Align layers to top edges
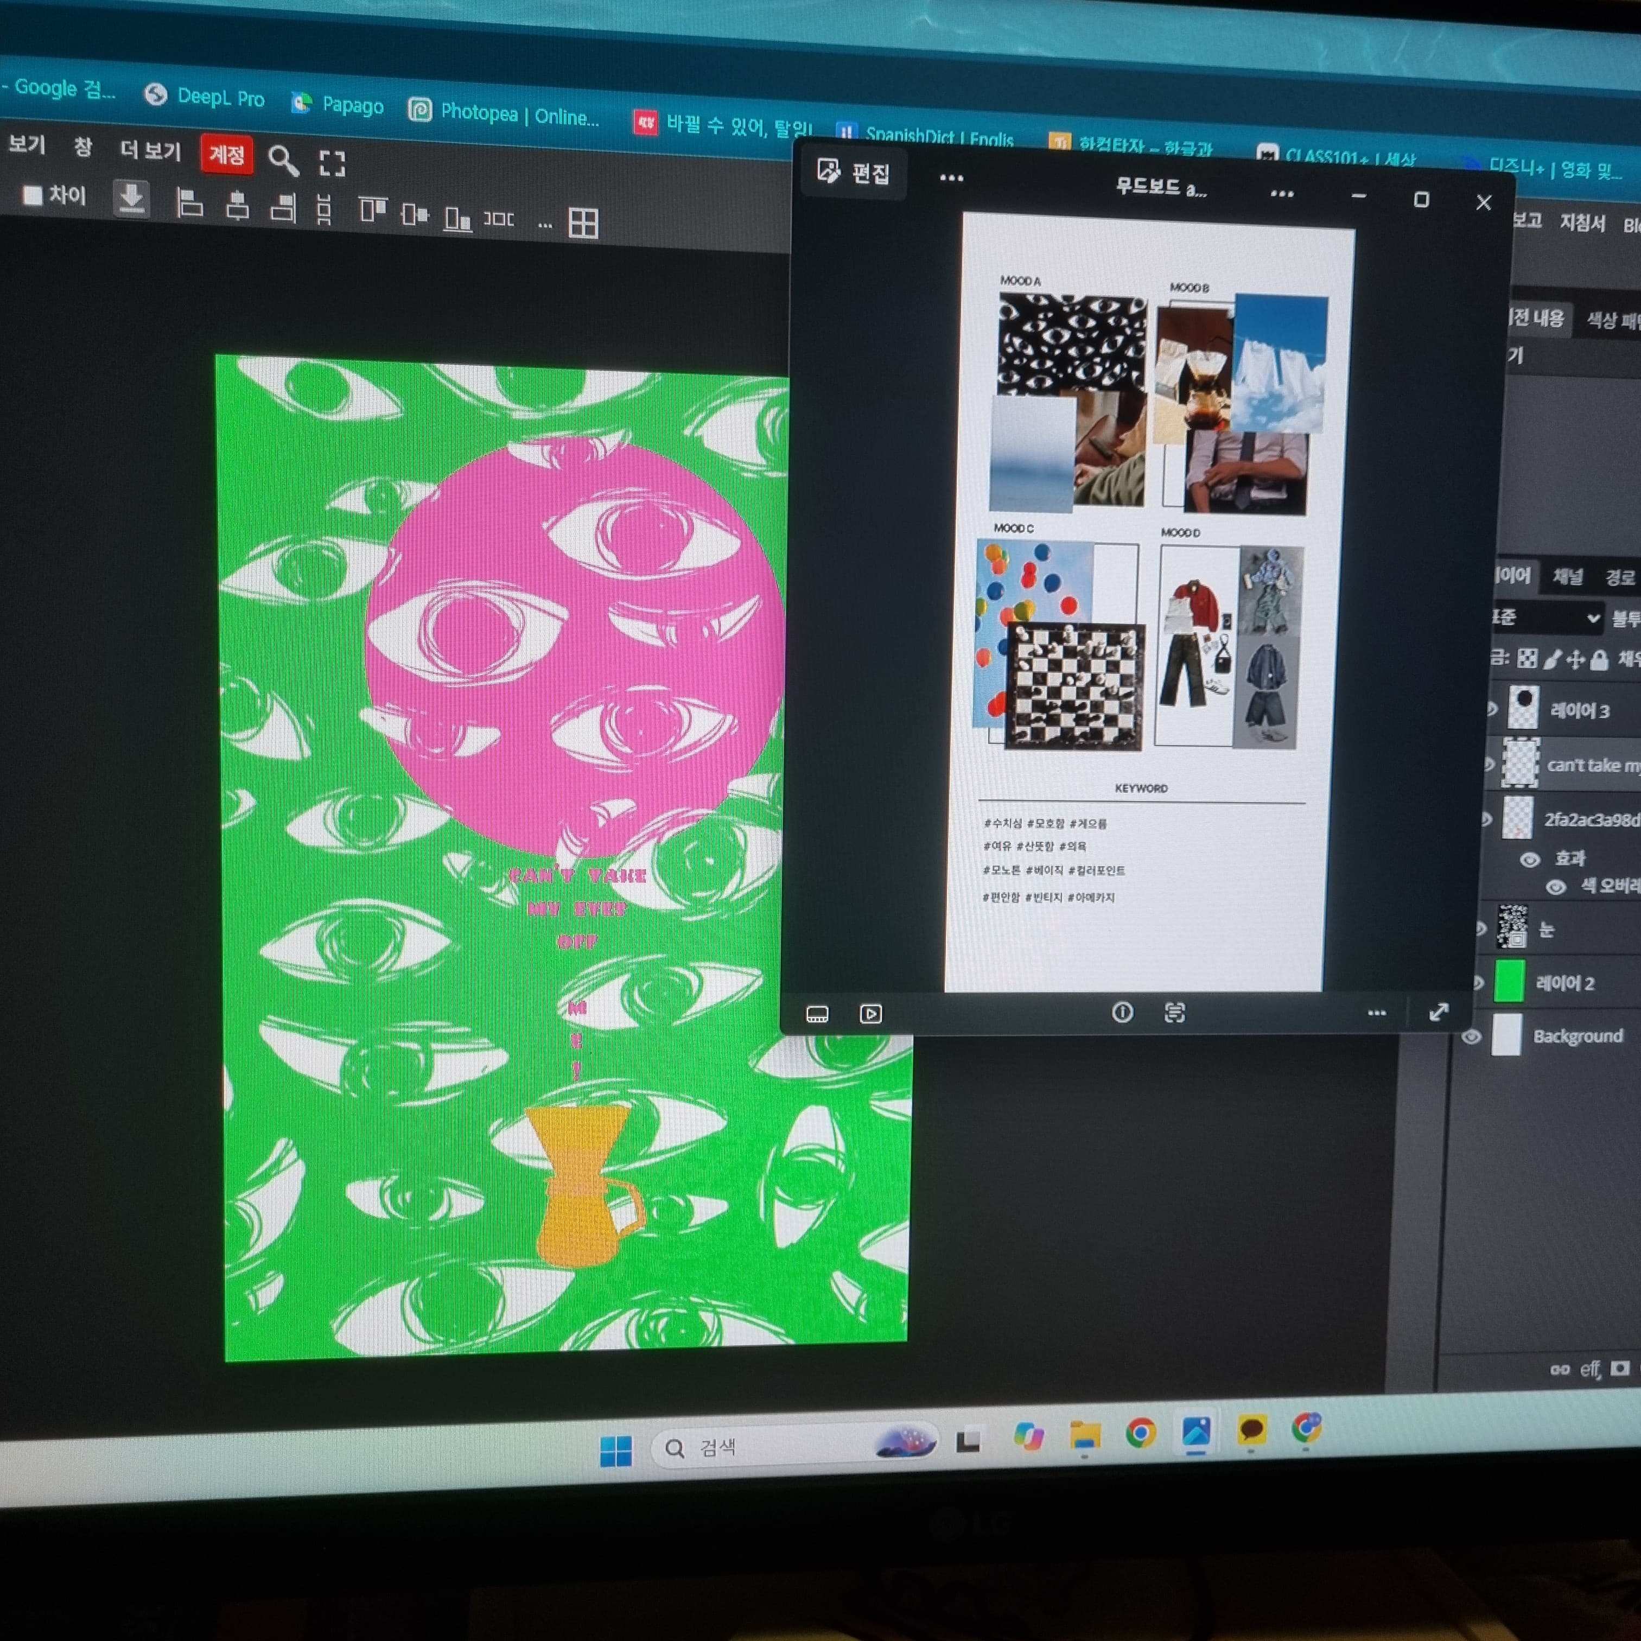Viewport: 1641px width, 1641px height. click(x=373, y=209)
